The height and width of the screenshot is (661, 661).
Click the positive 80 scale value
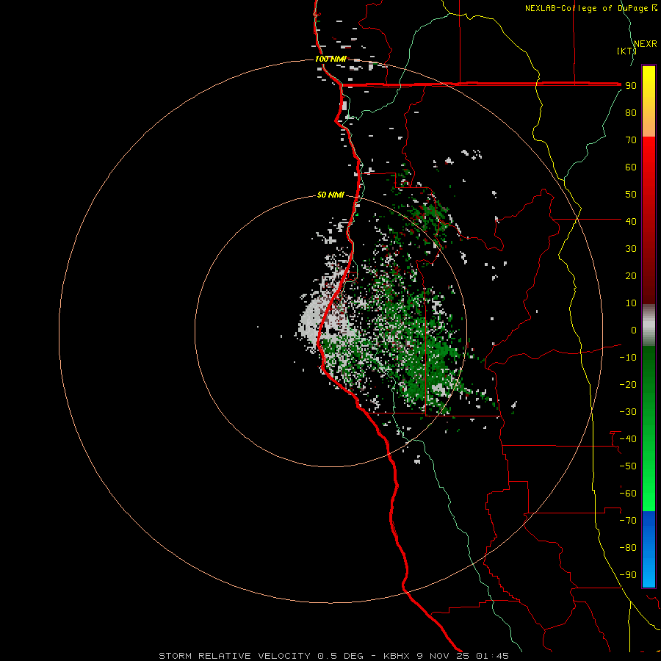pos(631,113)
